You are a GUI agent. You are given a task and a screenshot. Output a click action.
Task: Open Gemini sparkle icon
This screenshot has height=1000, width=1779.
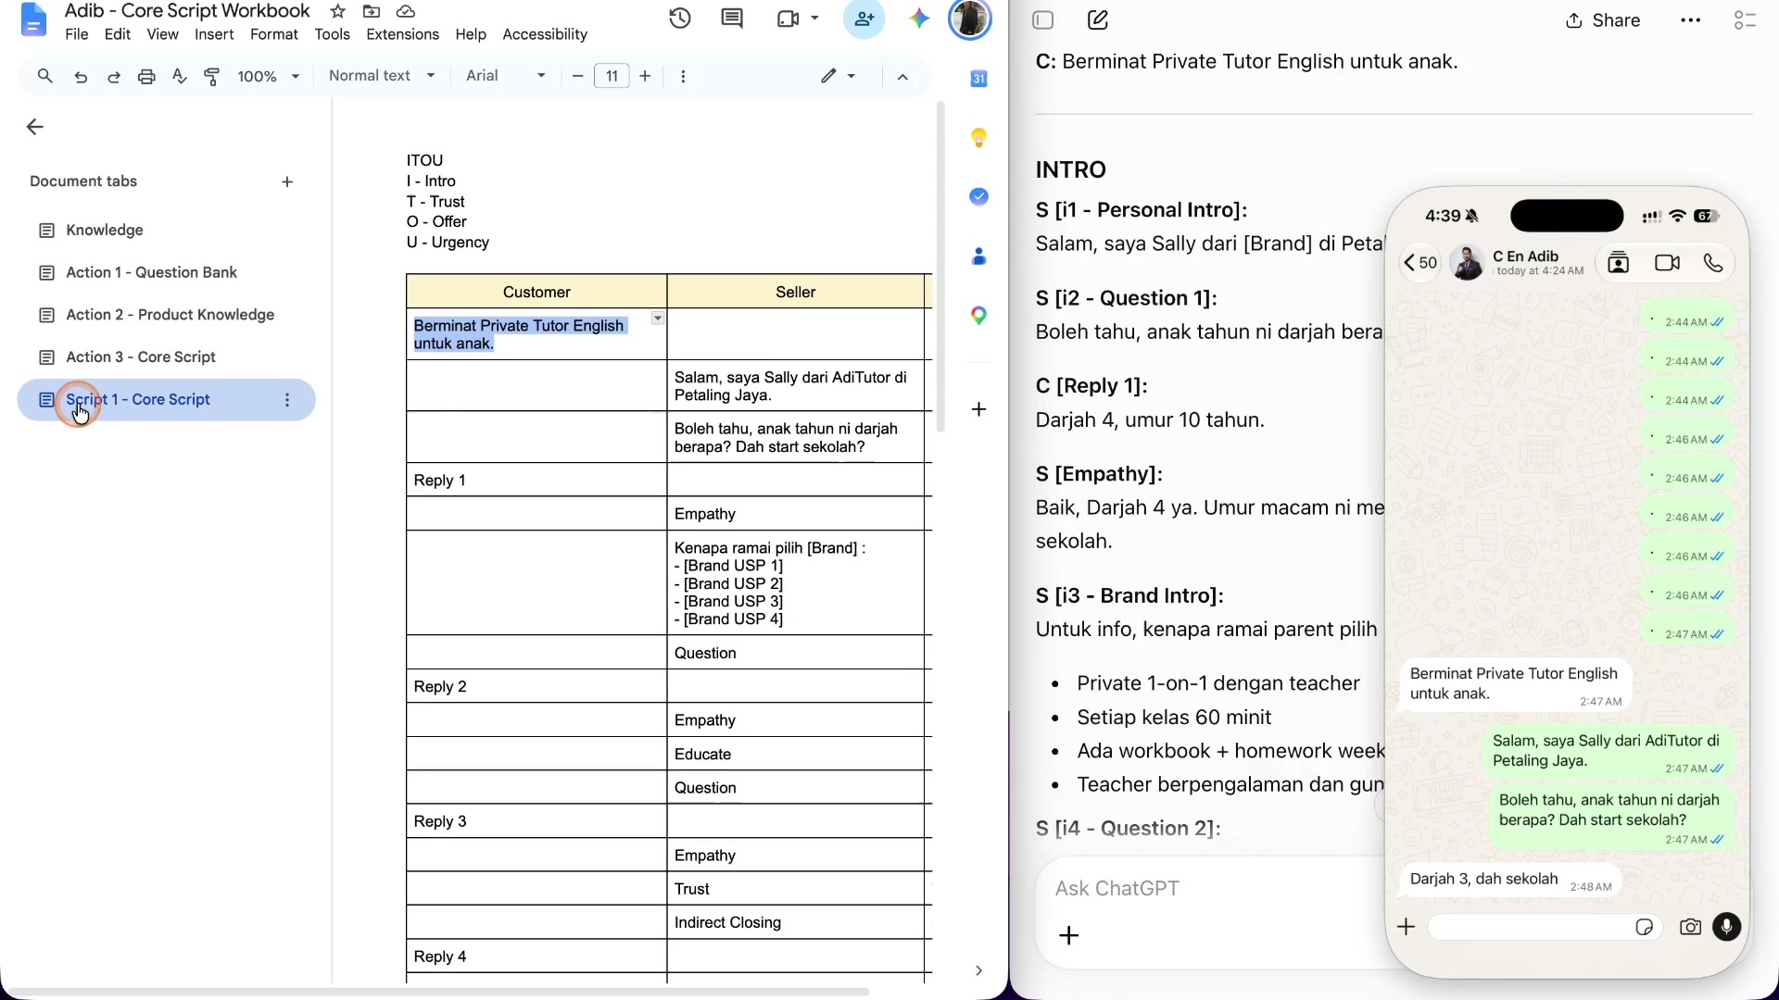pyautogui.click(x=918, y=19)
